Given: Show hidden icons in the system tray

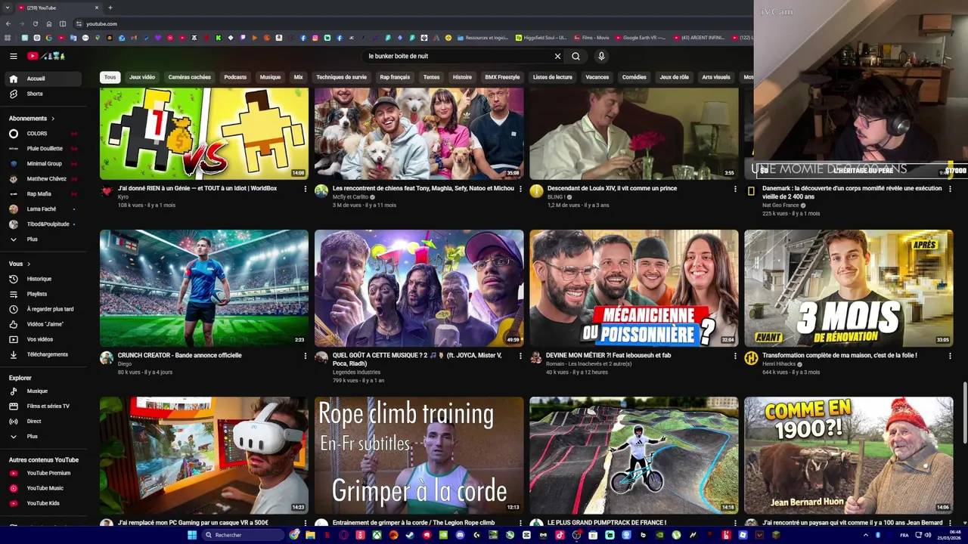Looking at the screenshot, I should [866, 535].
